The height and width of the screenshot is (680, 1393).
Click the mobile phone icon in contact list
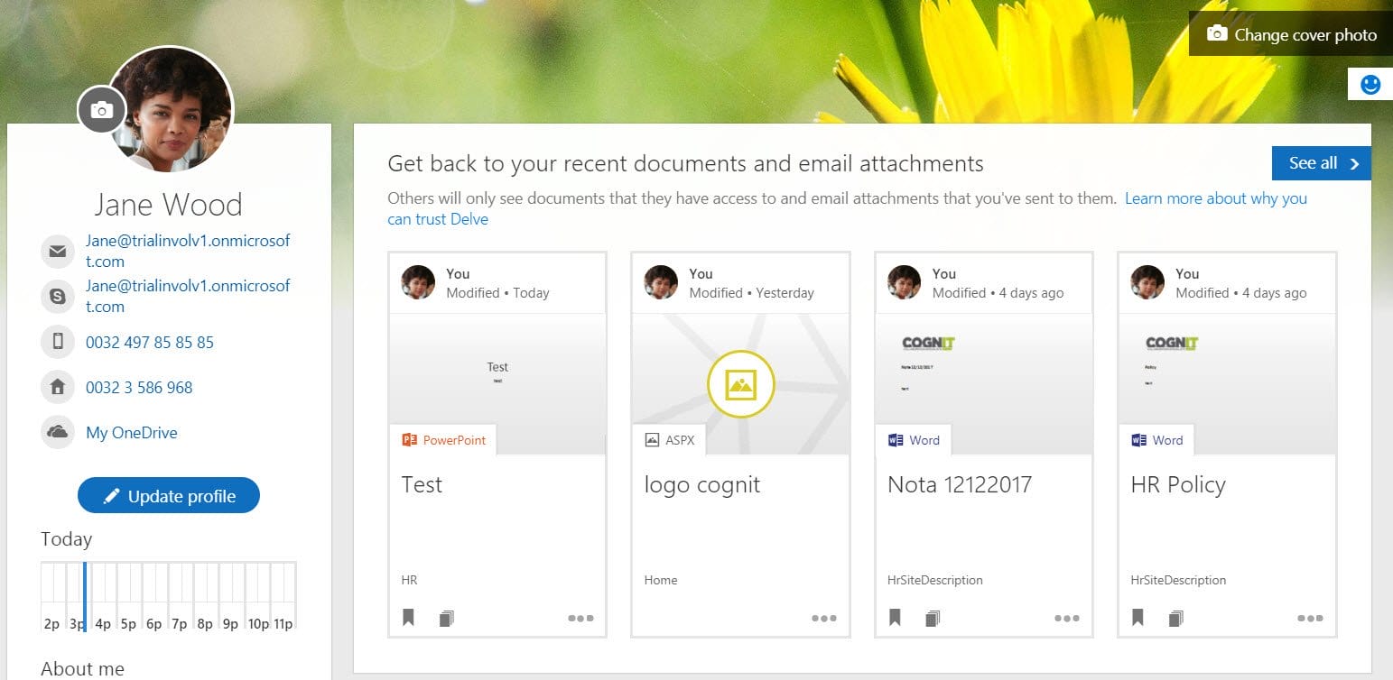[x=58, y=342]
